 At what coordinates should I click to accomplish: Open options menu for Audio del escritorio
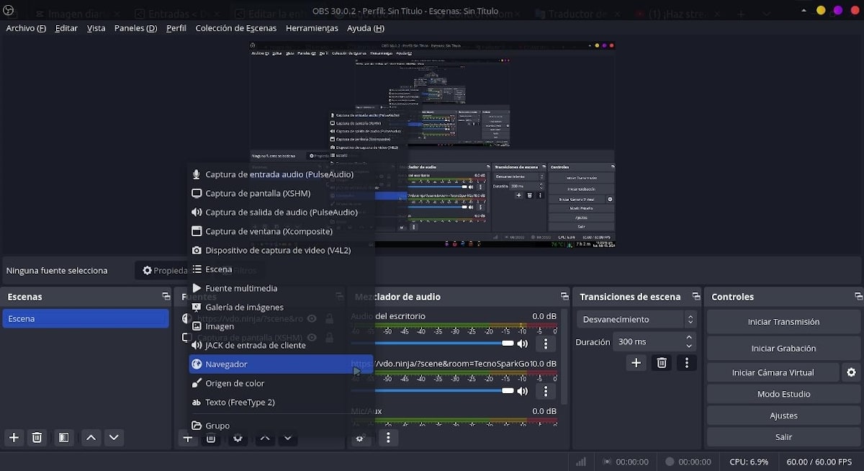(546, 344)
